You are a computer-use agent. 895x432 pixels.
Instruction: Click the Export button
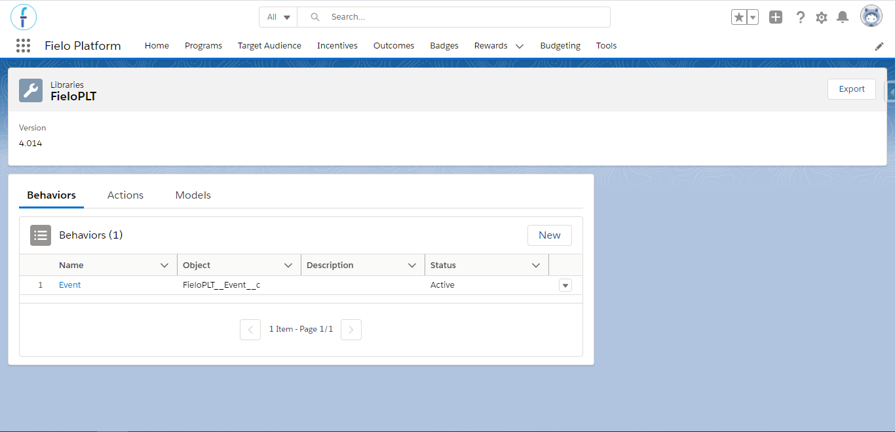click(852, 89)
